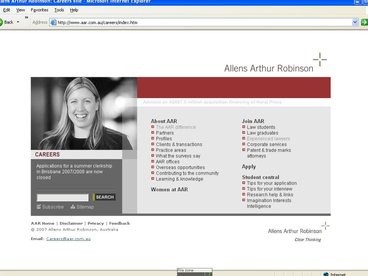Open Contributing to the community link
Screen dimensions: 368x276
point(187,173)
